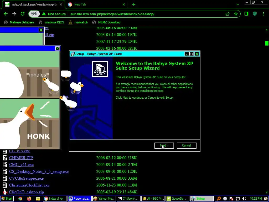Click the round face tray icon
This screenshot has width=269, height=202.
(225, 199)
